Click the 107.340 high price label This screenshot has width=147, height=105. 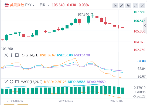[83, 15]
